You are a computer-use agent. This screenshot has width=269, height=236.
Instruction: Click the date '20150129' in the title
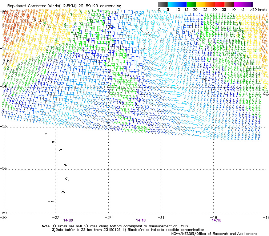(88, 6)
